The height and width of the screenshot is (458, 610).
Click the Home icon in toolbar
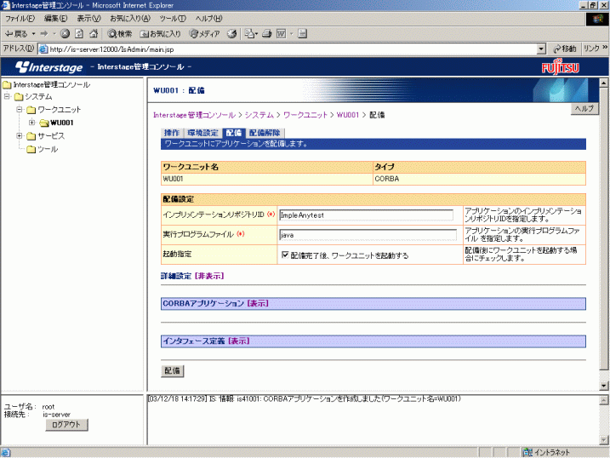(x=94, y=34)
